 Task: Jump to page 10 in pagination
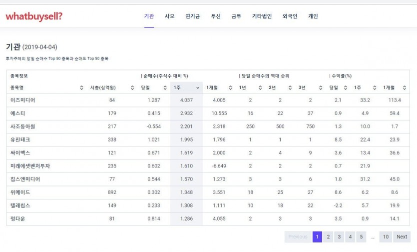pyautogui.click(x=386, y=237)
